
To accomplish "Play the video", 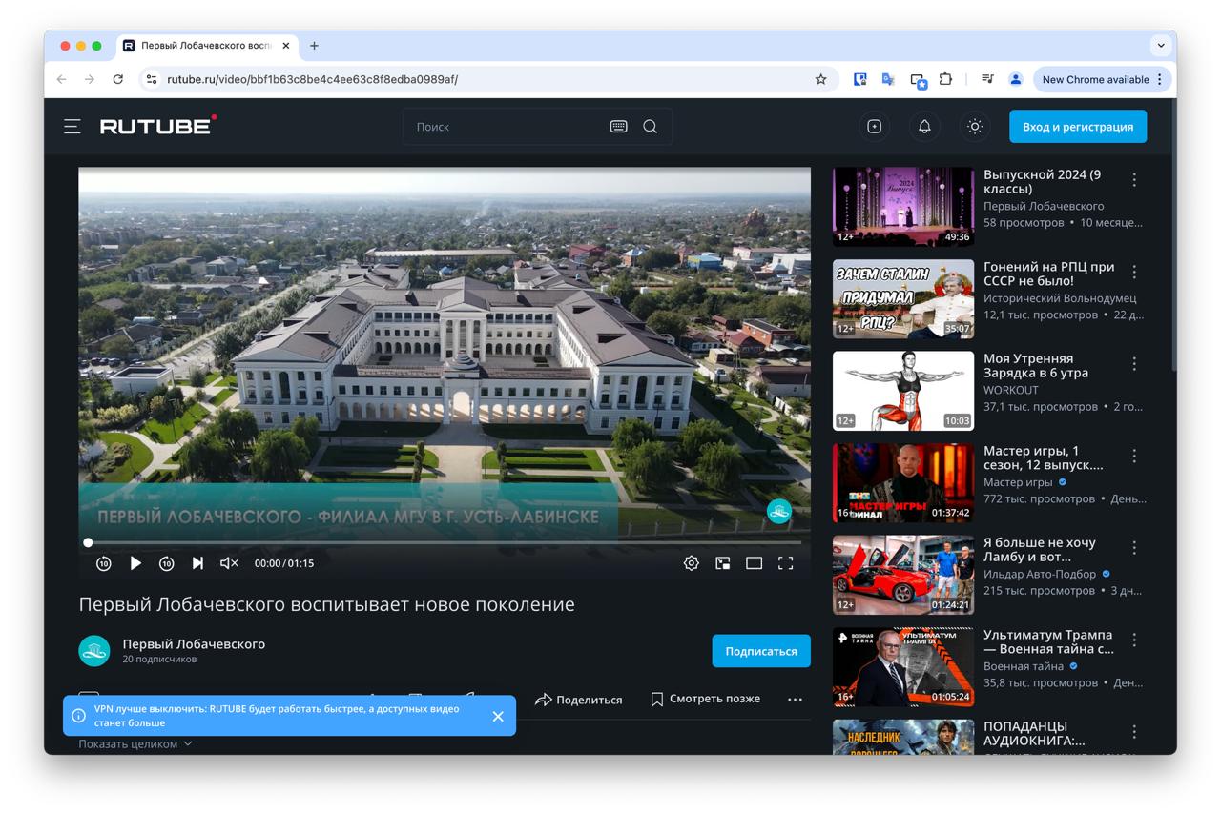I will coord(135,563).
